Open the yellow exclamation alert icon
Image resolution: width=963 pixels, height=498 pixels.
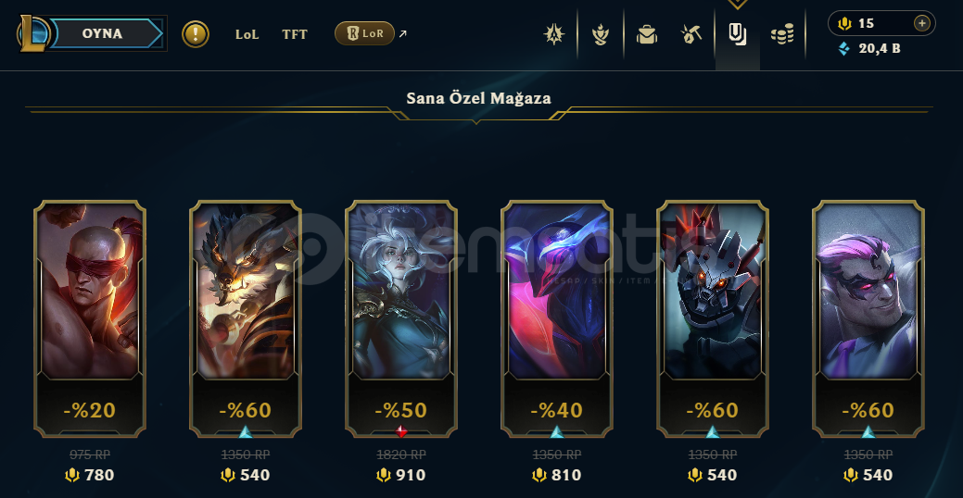(x=196, y=34)
